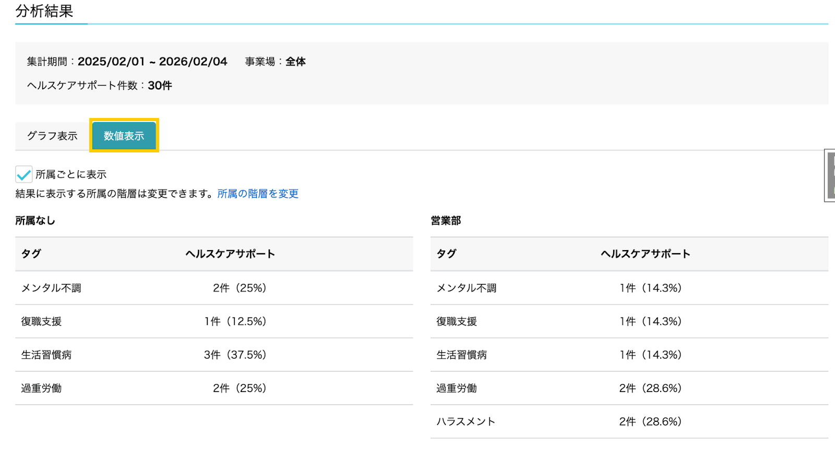Click 2件 (28.6%) in 営業部 過重労働 row
835x450 pixels.
pos(651,388)
